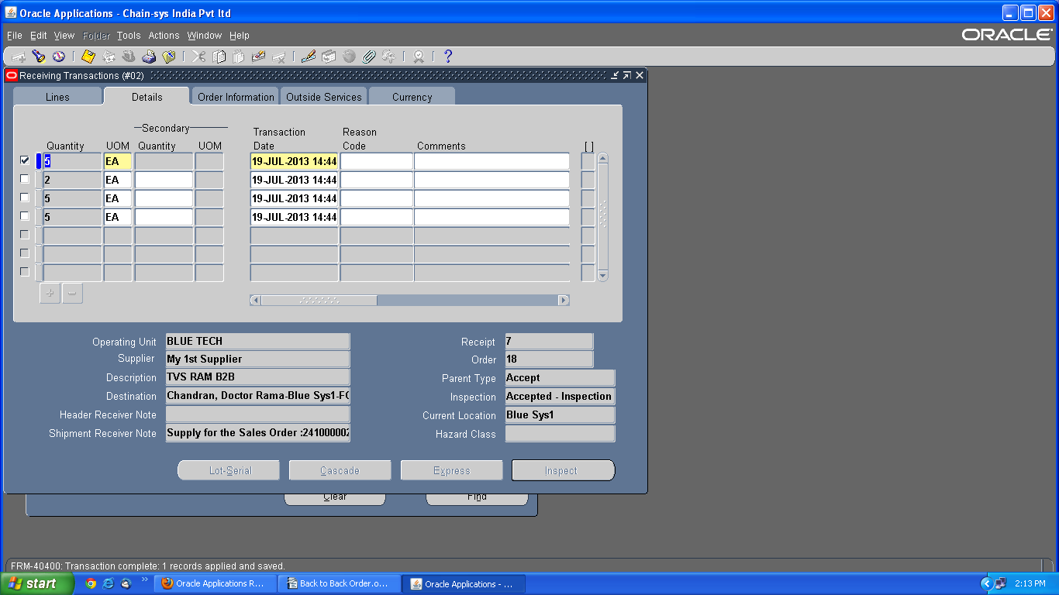
Task: Switch to Back to Back Order taskbar item
Action: coord(339,583)
